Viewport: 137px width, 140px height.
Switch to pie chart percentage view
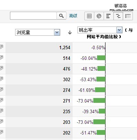99,16
